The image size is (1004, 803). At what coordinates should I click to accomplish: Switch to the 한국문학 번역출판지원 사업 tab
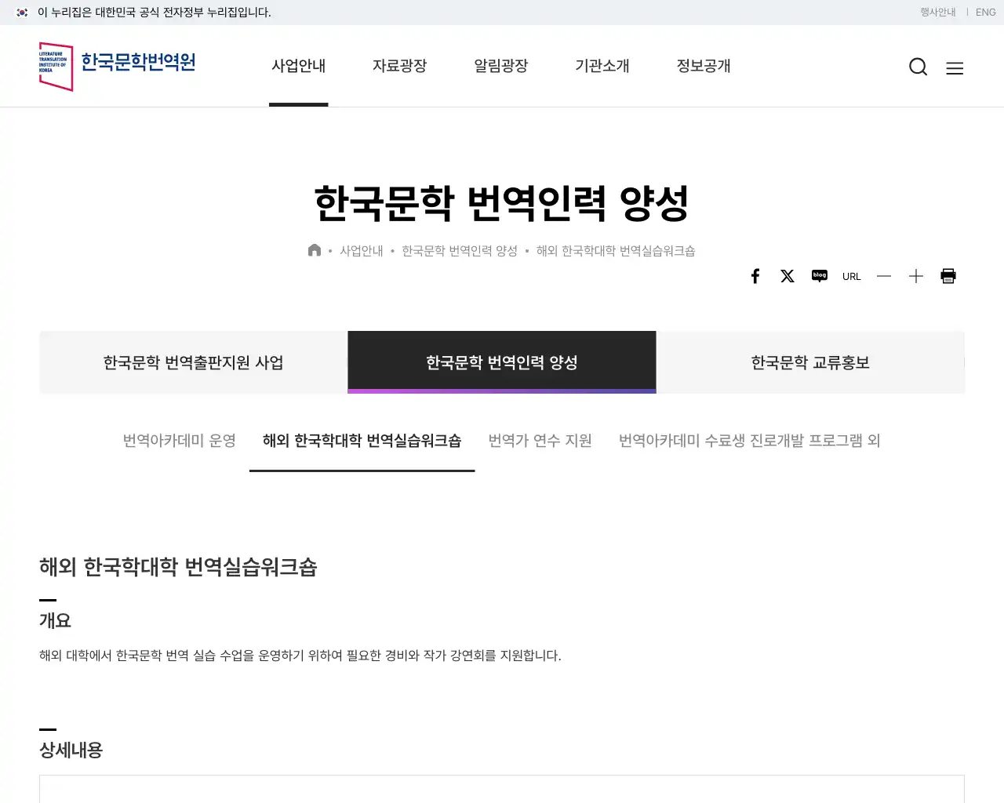click(x=192, y=362)
